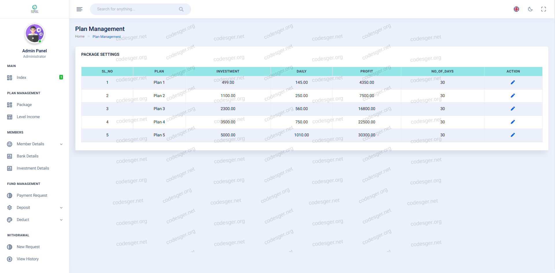This screenshot has width=555, height=273.
Task: Open withdrawal View History
Action: 27,259
